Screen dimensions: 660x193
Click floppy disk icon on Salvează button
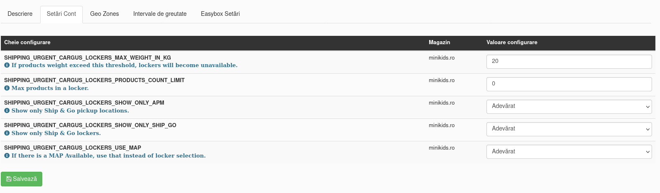pyautogui.click(x=9, y=179)
